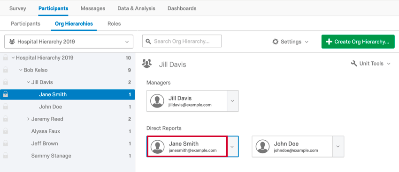
Task: Open the Roles sub-tab
Action: 114,24
